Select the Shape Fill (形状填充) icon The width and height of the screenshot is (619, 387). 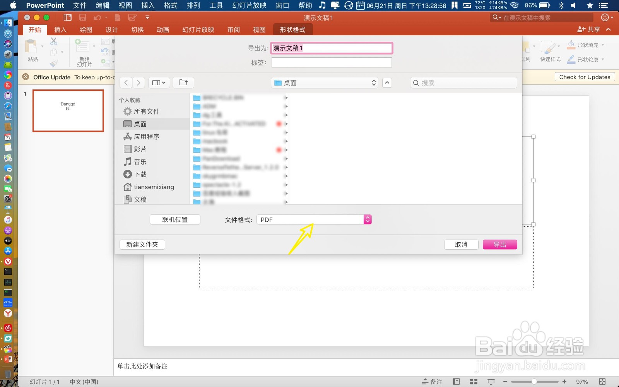tap(571, 45)
